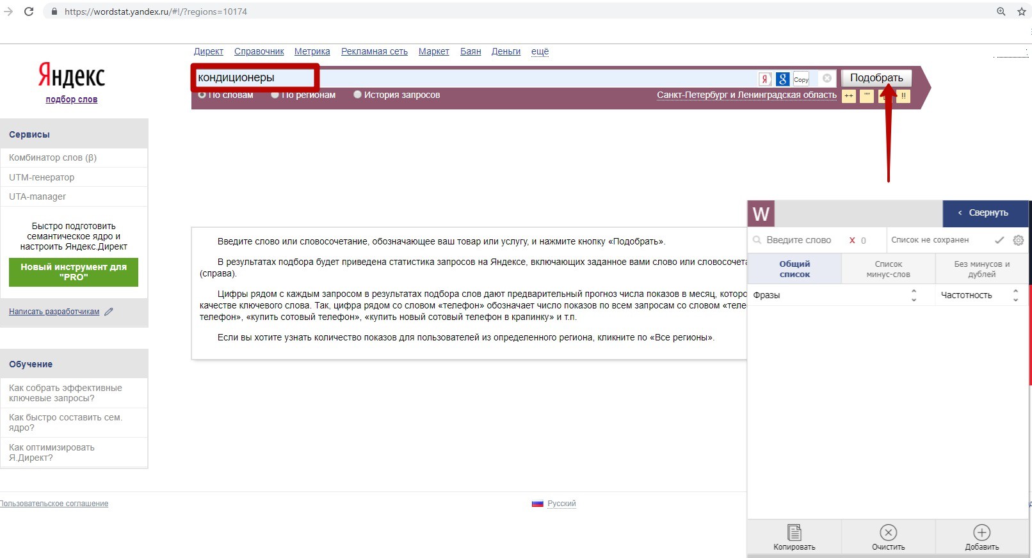Click the Список не сохранен list name field
The height and width of the screenshot is (558, 1032).
point(930,240)
